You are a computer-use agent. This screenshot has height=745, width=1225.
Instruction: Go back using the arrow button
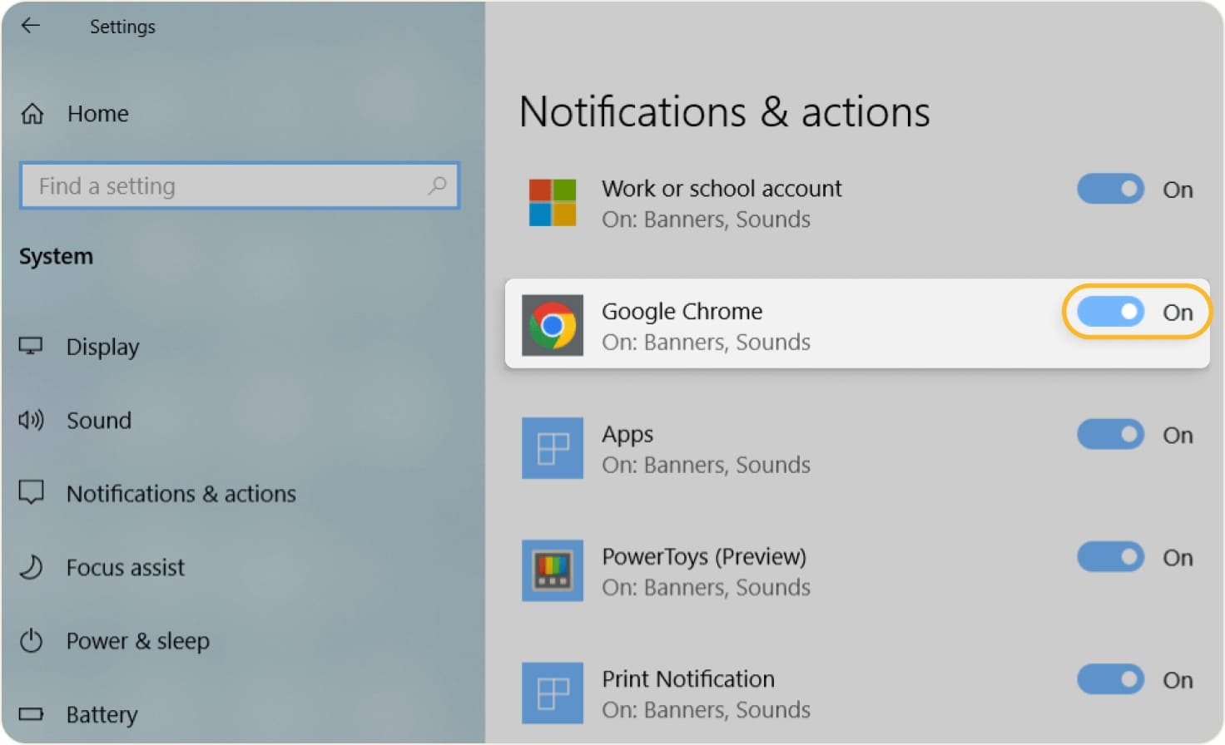point(31,26)
